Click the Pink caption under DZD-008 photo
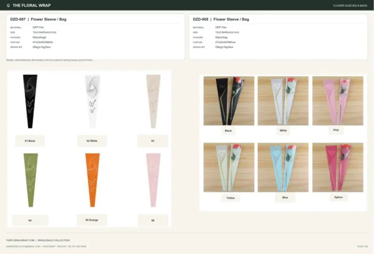 [x=336, y=130]
